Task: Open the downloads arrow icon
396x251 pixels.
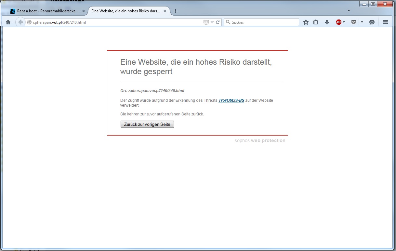Action: pos(327,22)
